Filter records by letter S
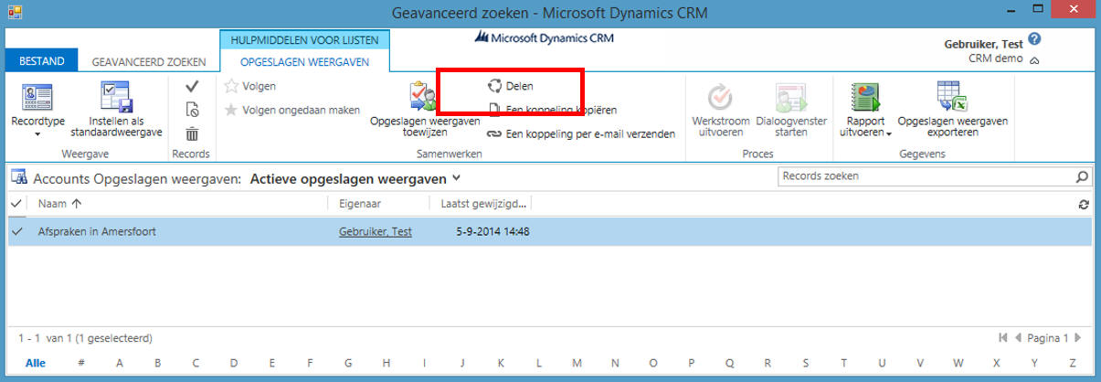Screen dimensions: 1101x382 [805, 363]
